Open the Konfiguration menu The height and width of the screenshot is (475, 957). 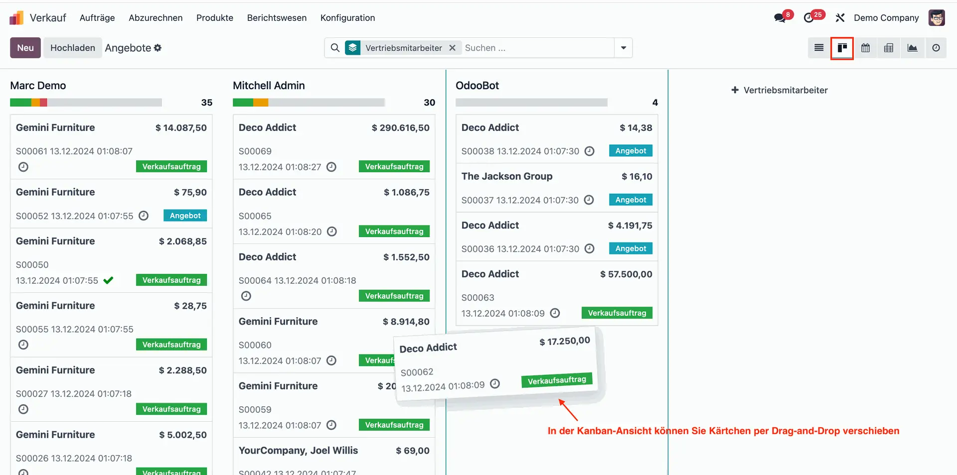pyautogui.click(x=347, y=18)
